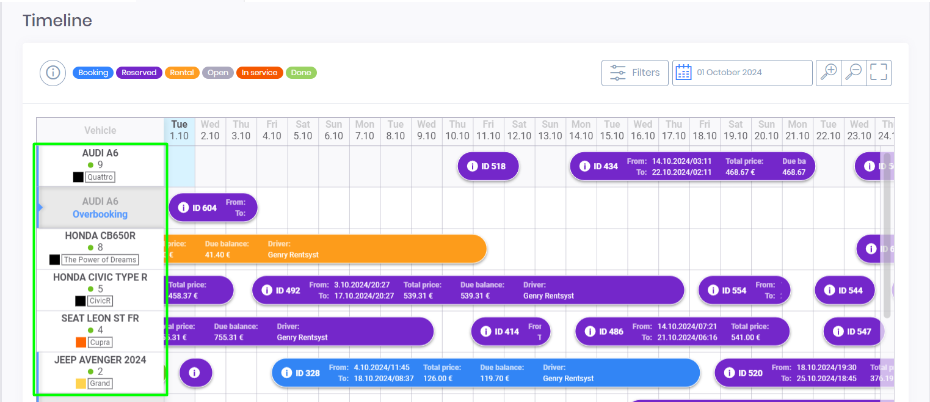Zoom out the timeline view

pos(854,73)
